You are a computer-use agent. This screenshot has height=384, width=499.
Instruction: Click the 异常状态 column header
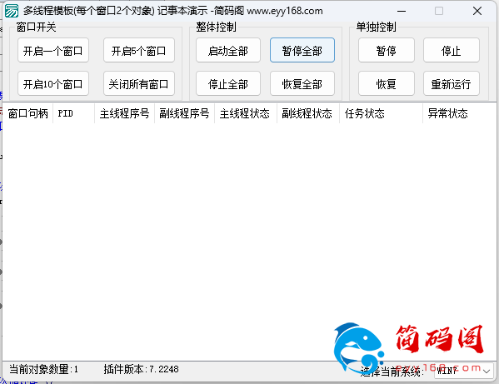click(x=459, y=113)
